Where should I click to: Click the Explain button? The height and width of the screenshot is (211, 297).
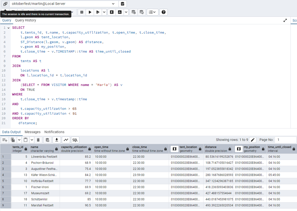click(x=112, y=12)
